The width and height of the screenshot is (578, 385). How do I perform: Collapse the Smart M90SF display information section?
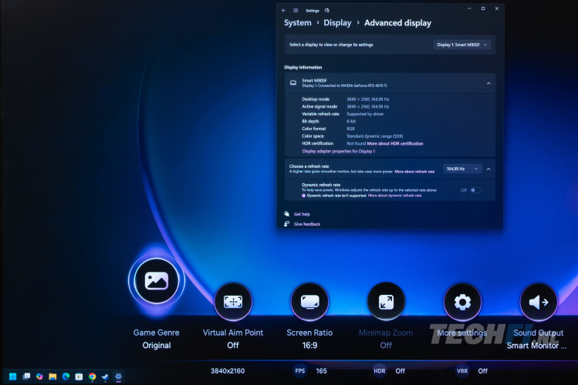488,83
